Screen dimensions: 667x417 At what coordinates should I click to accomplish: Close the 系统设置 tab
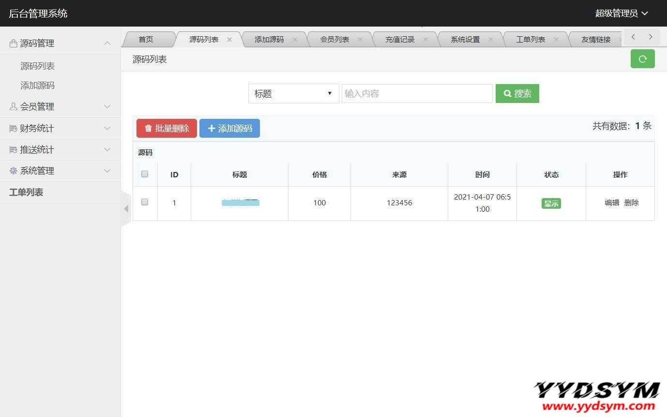coord(491,40)
